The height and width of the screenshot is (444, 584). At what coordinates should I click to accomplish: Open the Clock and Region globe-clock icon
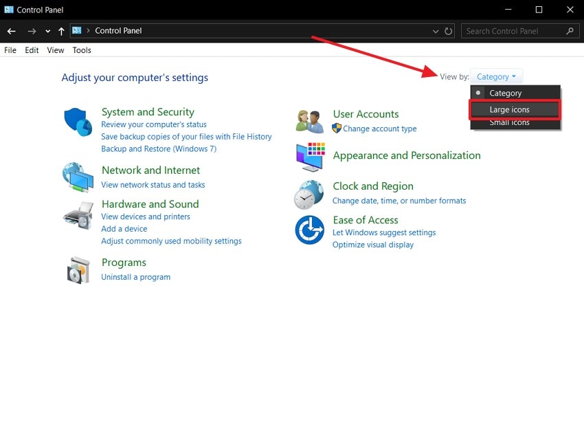coord(308,195)
